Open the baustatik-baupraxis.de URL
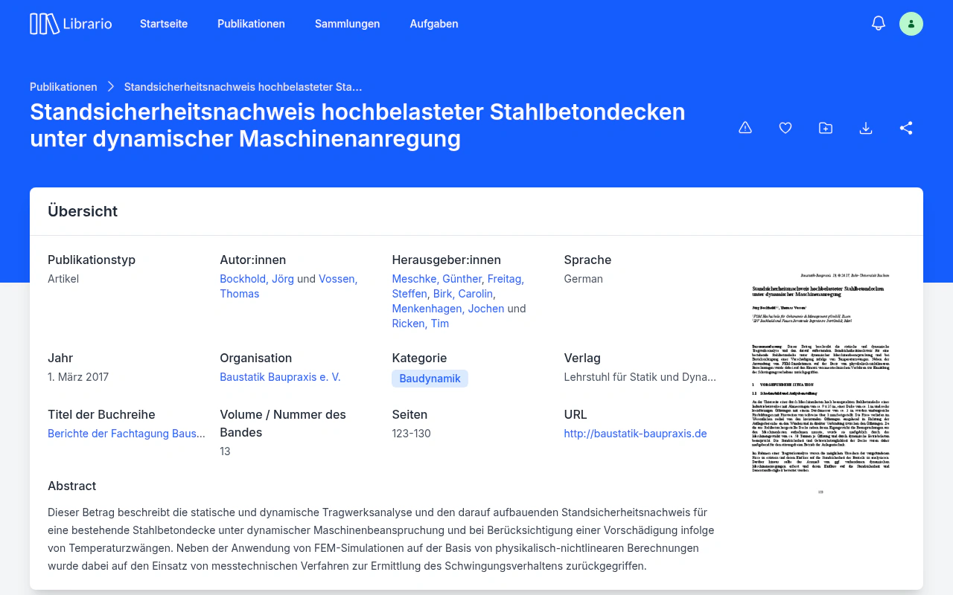The image size is (953, 595). click(x=635, y=434)
